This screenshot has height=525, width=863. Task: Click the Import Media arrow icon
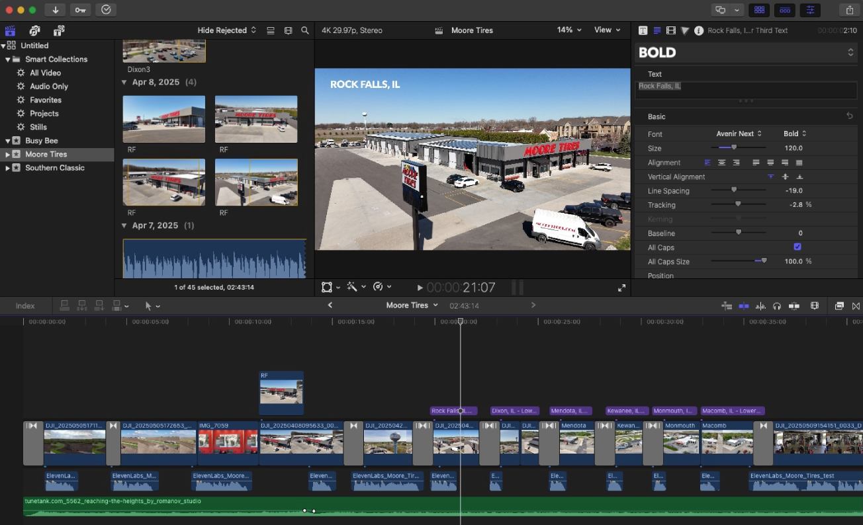[55, 10]
